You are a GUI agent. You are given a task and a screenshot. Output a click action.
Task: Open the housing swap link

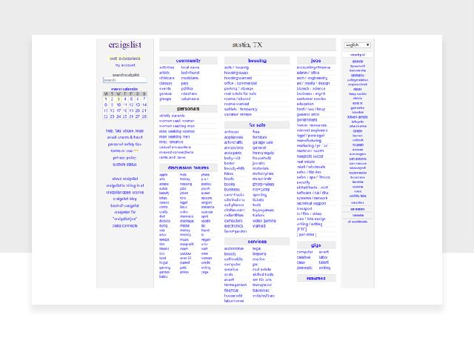click(x=236, y=73)
